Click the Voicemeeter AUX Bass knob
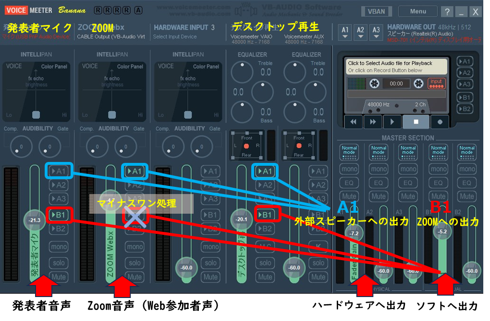This screenshot has height=321, width=490. point(294,112)
